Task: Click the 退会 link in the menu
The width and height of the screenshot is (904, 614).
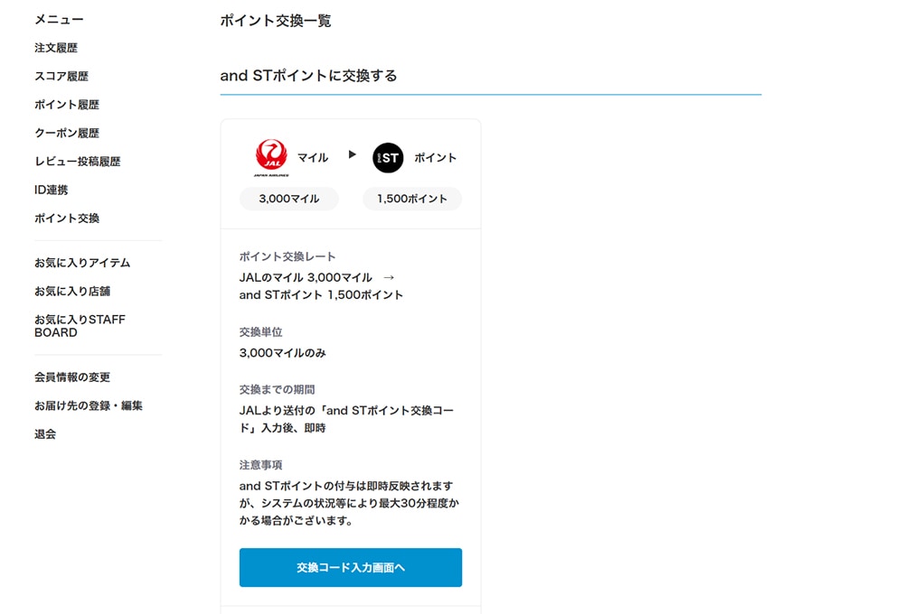Action: pyautogui.click(x=45, y=434)
